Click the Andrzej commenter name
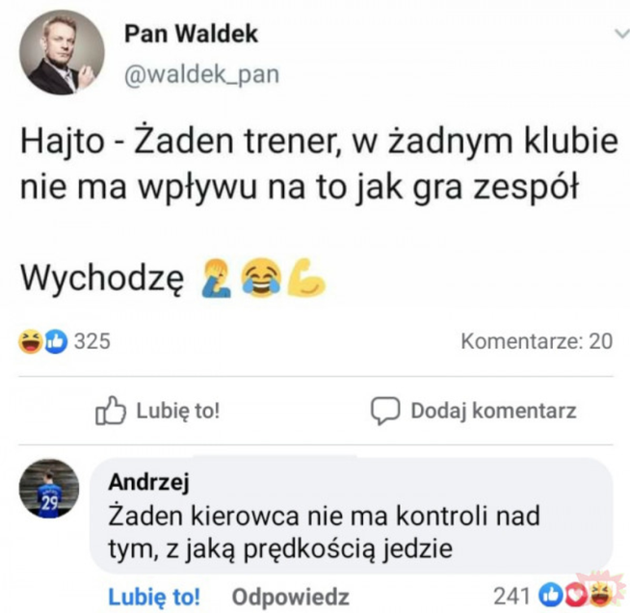Screen dimensions: 630x613 point(148,482)
